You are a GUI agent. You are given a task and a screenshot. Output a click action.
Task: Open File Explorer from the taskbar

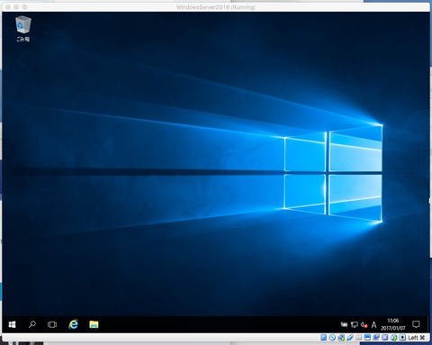(94, 324)
